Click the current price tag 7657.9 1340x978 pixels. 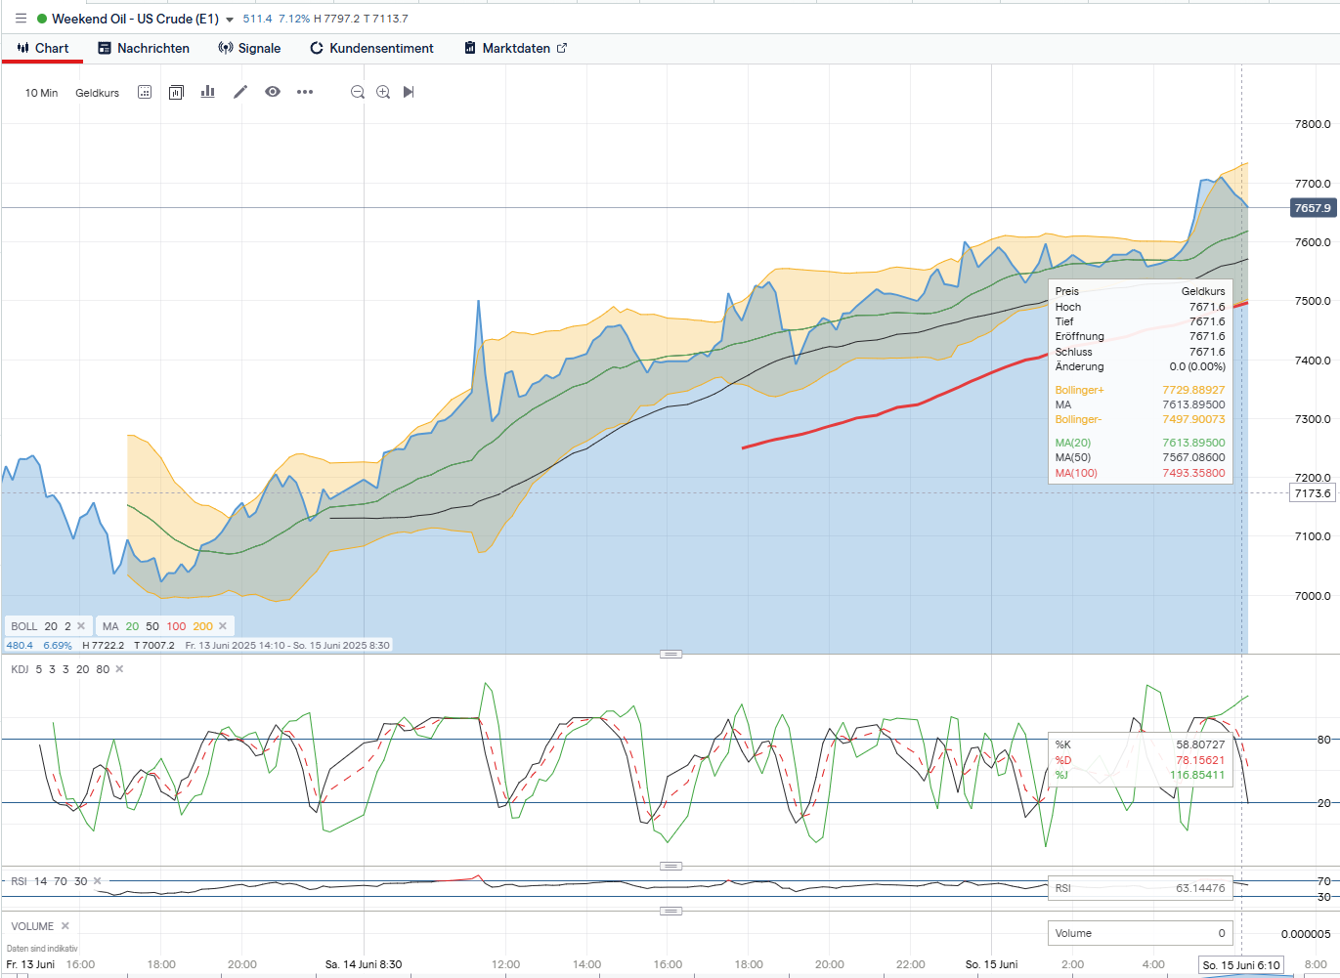pyautogui.click(x=1313, y=208)
